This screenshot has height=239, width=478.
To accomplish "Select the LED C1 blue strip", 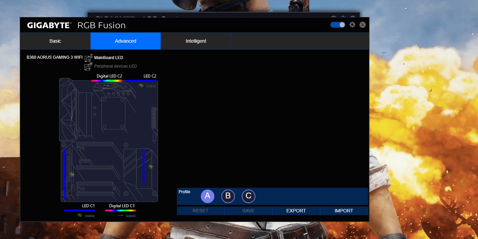I will [x=79, y=211].
